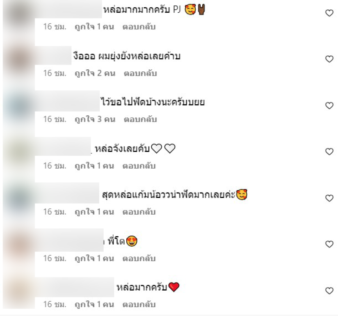View likes 'ถูกใจ 2 คน' on second comment

[x=95, y=73]
